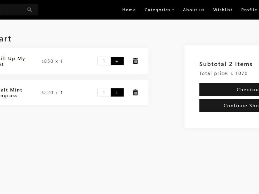The image size is (259, 194).
Task: Open the Wishlist page
Action: 223,10
